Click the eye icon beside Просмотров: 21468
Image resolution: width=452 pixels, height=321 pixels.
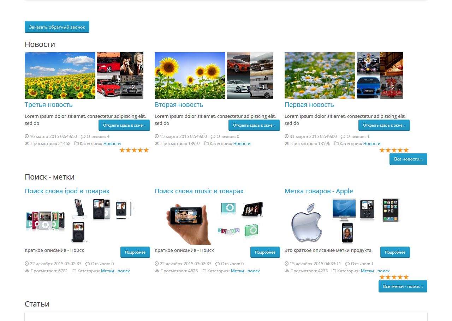(27, 144)
